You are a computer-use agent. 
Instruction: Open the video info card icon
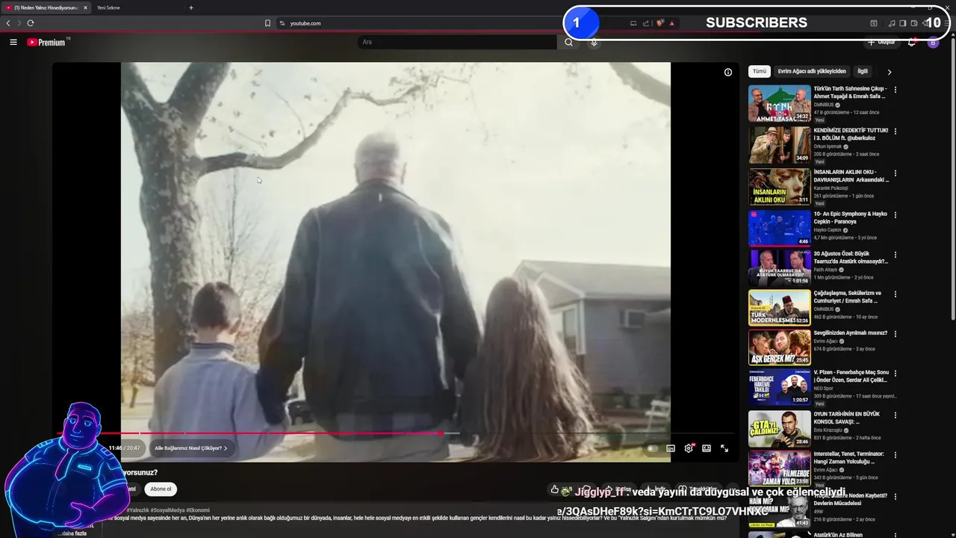pyautogui.click(x=727, y=72)
